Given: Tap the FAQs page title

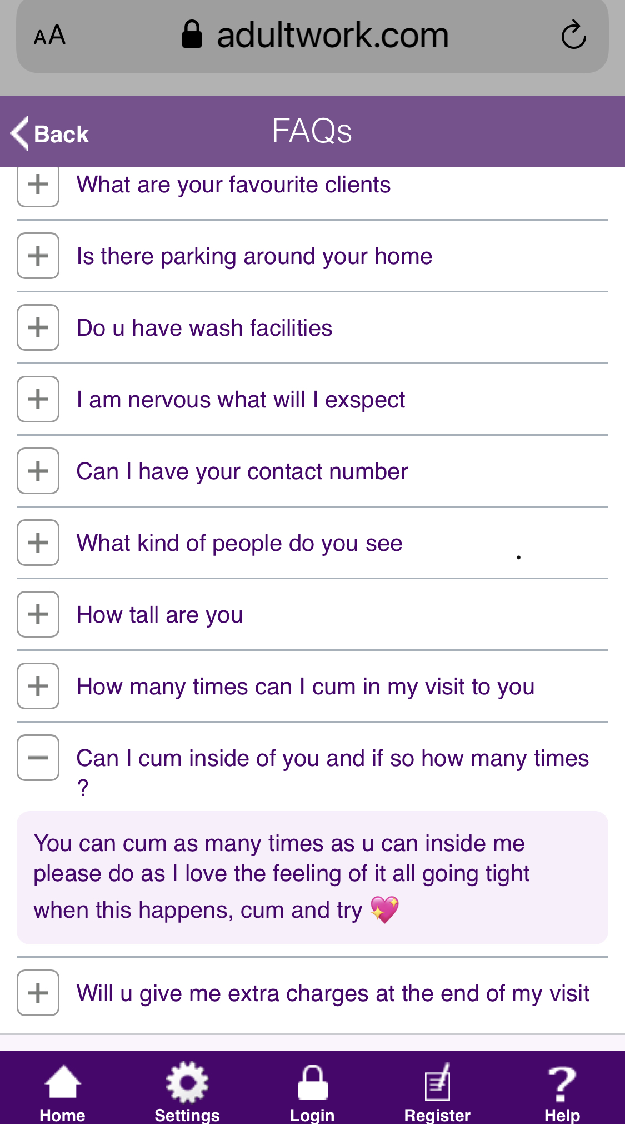Looking at the screenshot, I should [x=312, y=132].
